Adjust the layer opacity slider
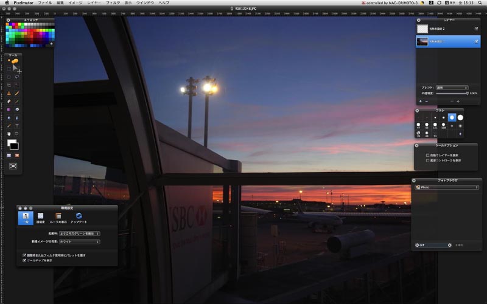Viewport: 487px width, 304px height. point(452,94)
